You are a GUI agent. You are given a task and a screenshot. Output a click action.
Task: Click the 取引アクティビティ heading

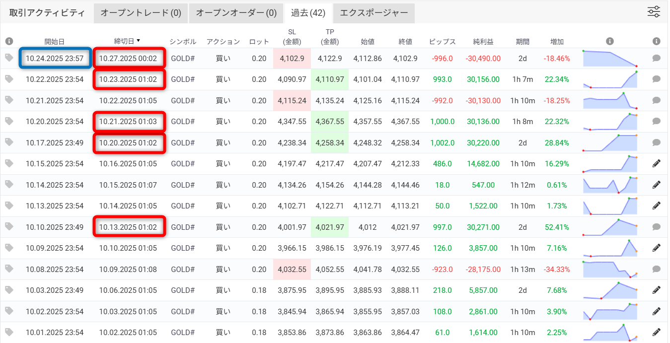coord(47,13)
